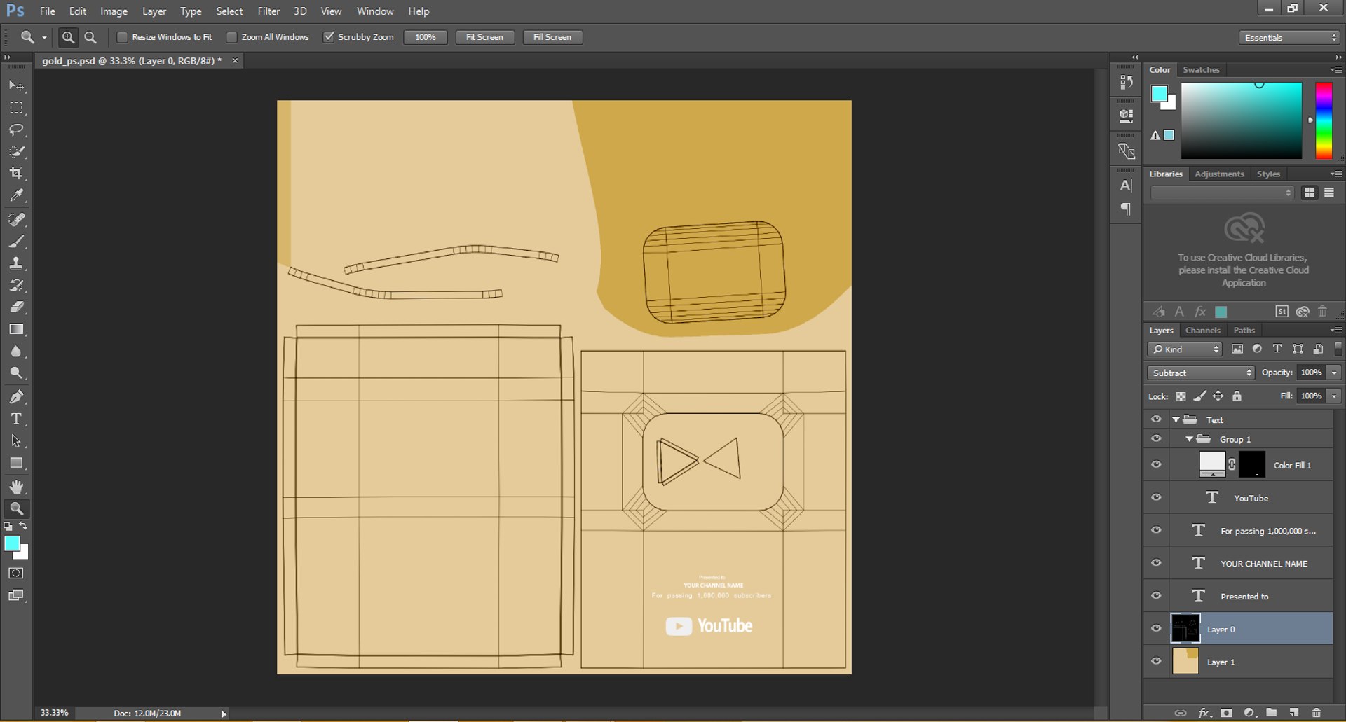Viewport: 1346px width, 722px height.
Task: Switch to the Swatches tab
Action: pyautogui.click(x=1201, y=70)
